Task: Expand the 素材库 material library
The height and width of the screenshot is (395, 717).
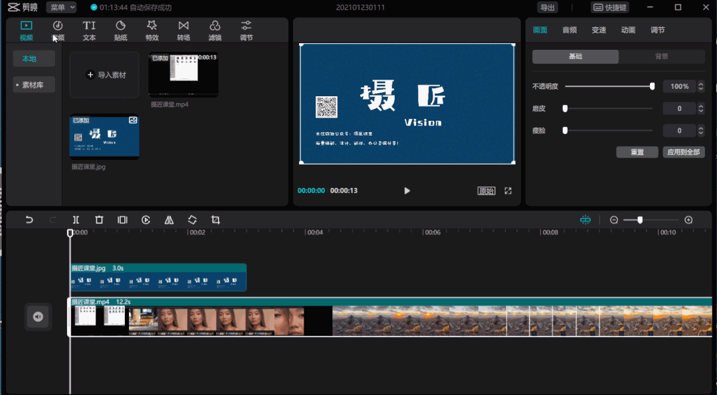Action: pyautogui.click(x=34, y=84)
